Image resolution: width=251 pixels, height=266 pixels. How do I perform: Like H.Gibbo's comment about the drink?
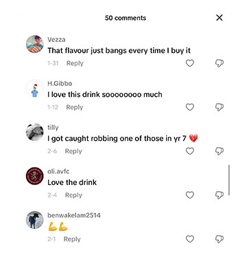[190, 107]
